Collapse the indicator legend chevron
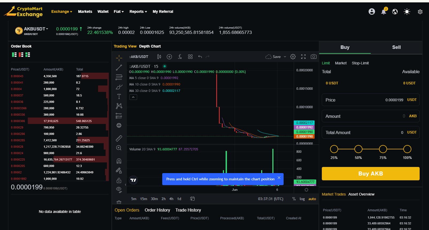The image size is (429, 230). pyautogui.click(x=133, y=97)
